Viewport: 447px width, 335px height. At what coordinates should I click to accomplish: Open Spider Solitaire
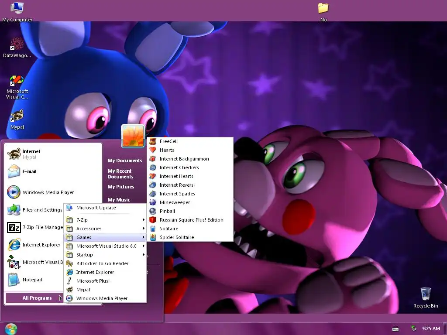coord(176,237)
